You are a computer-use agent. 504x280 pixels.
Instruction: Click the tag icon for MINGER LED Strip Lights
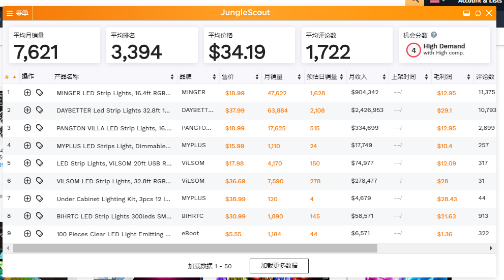(40, 93)
